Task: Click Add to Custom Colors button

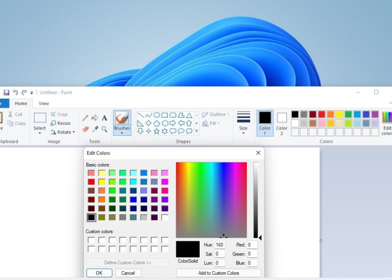Action: tap(219, 273)
